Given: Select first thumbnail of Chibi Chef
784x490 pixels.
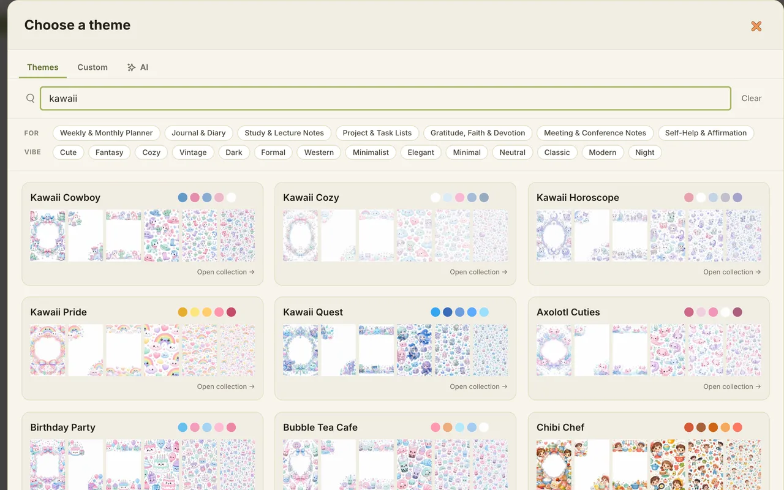Looking at the screenshot, I should 554,464.
